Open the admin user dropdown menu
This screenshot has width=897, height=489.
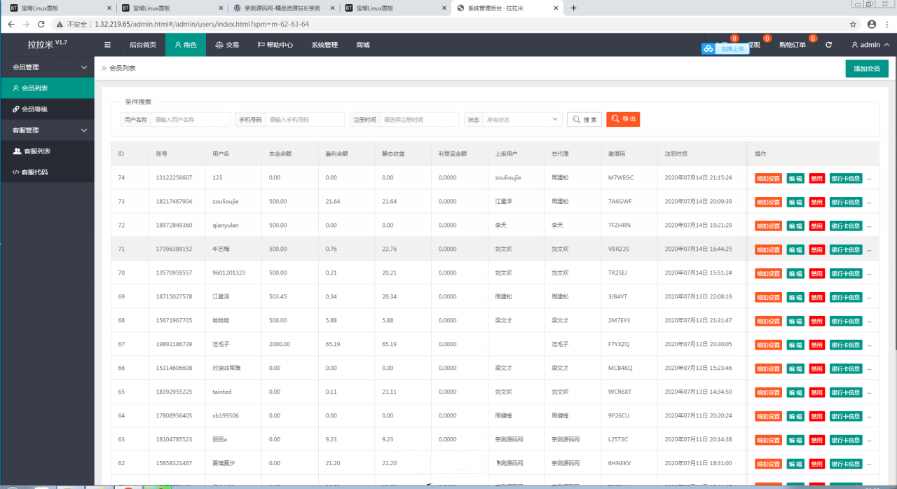coord(870,45)
